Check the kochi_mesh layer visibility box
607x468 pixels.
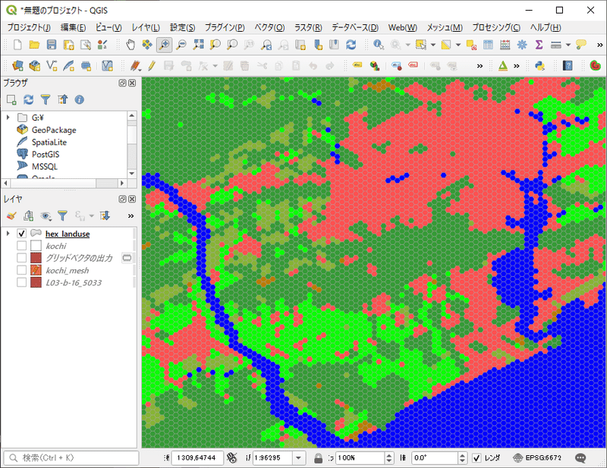(x=22, y=270)
